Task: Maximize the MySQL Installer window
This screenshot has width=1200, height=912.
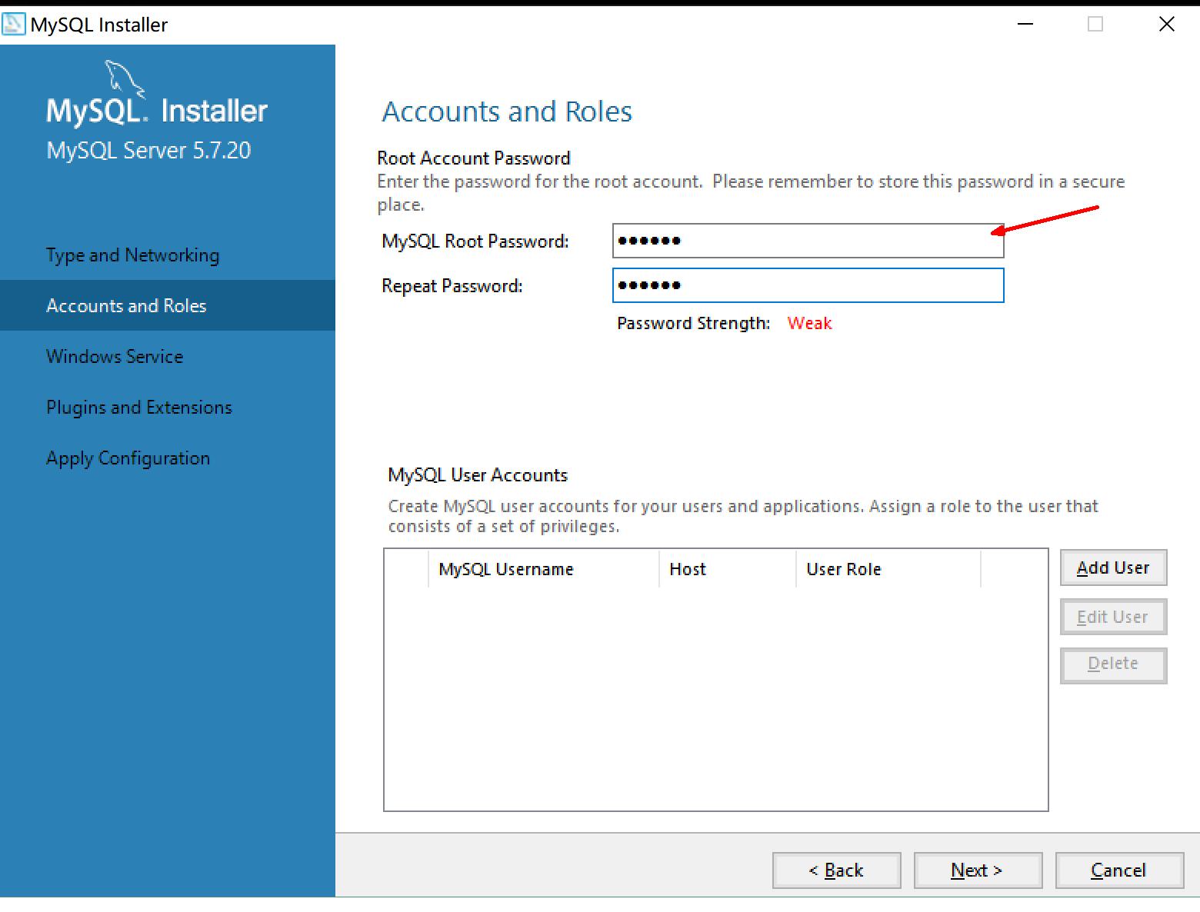Action: [1095, 24]
